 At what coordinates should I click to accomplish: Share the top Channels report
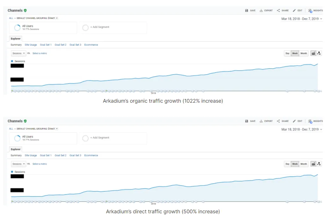click(x=283, y=10)
